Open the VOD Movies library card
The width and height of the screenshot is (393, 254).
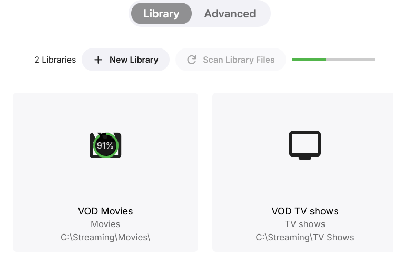click(x=105, y=172)
